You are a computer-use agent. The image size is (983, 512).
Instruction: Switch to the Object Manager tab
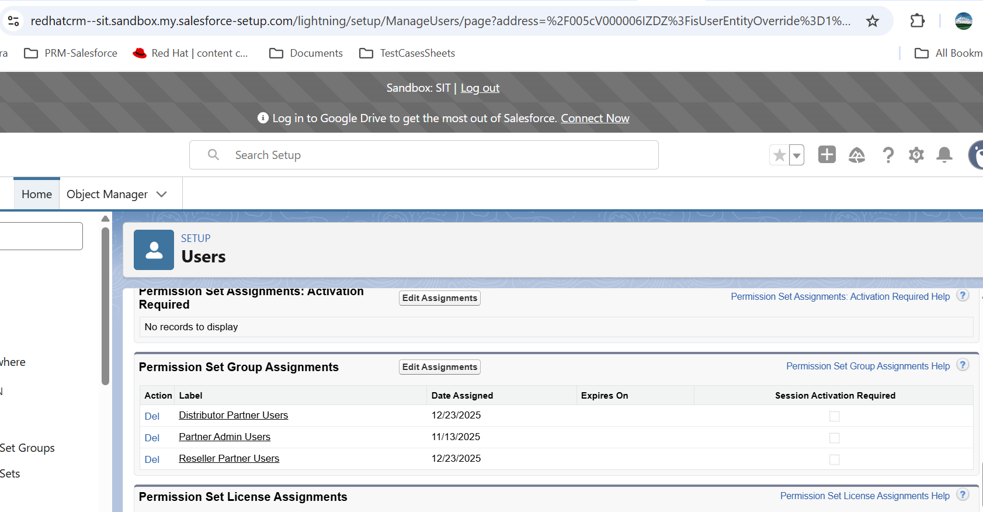107,194
